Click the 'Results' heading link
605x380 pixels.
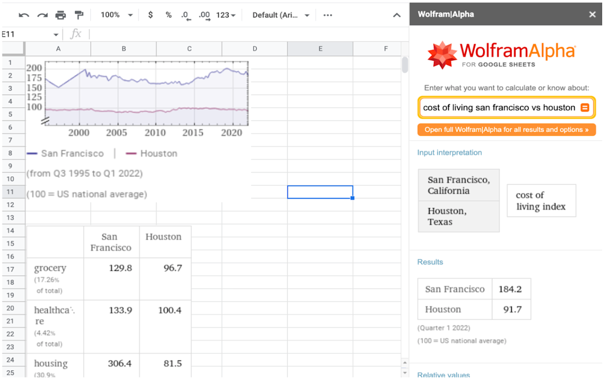[x=430, y=262]
